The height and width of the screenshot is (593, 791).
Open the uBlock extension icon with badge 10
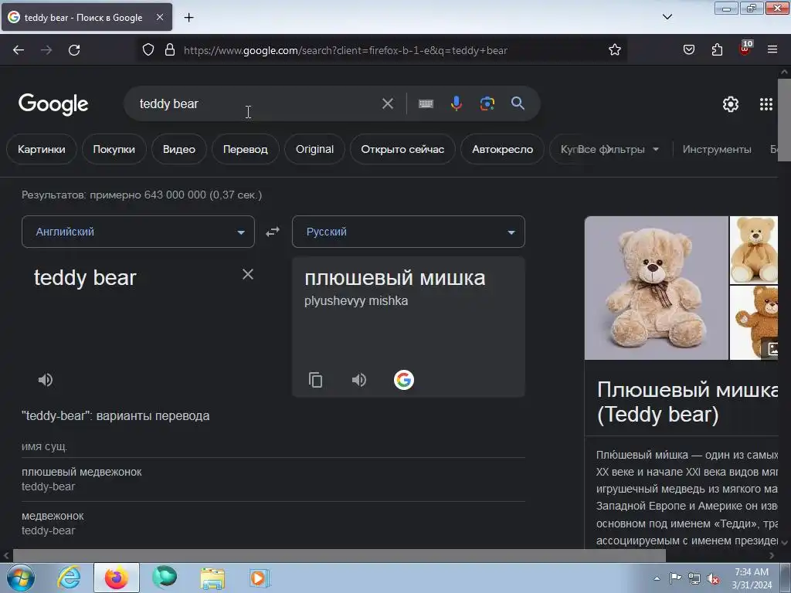click(x=745, y=49)
